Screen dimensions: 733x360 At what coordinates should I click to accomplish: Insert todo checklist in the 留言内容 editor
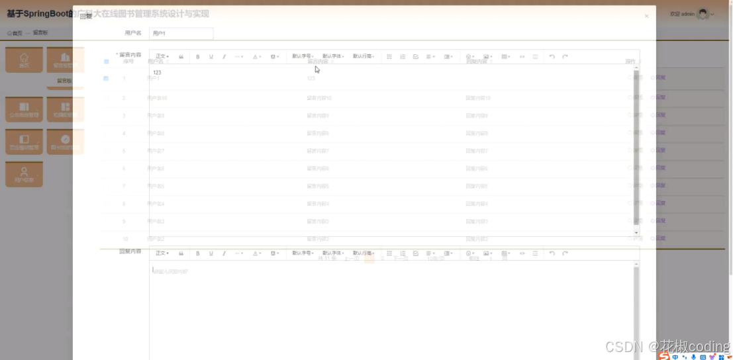pyautogui.click(x=416, y=56)
